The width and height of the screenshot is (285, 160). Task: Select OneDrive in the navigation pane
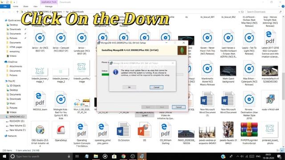tap(12, 62)
